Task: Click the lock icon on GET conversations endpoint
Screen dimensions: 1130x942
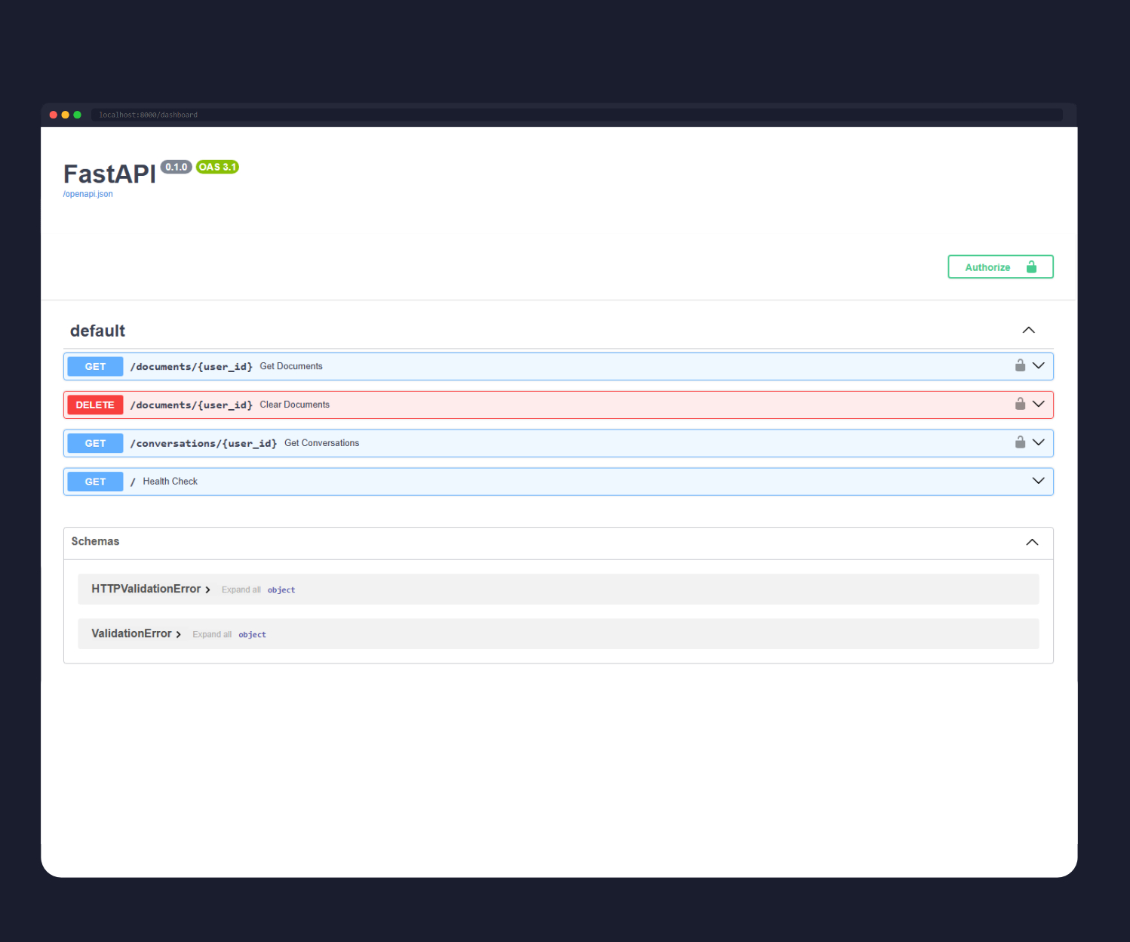Action: click(1020, 443)
